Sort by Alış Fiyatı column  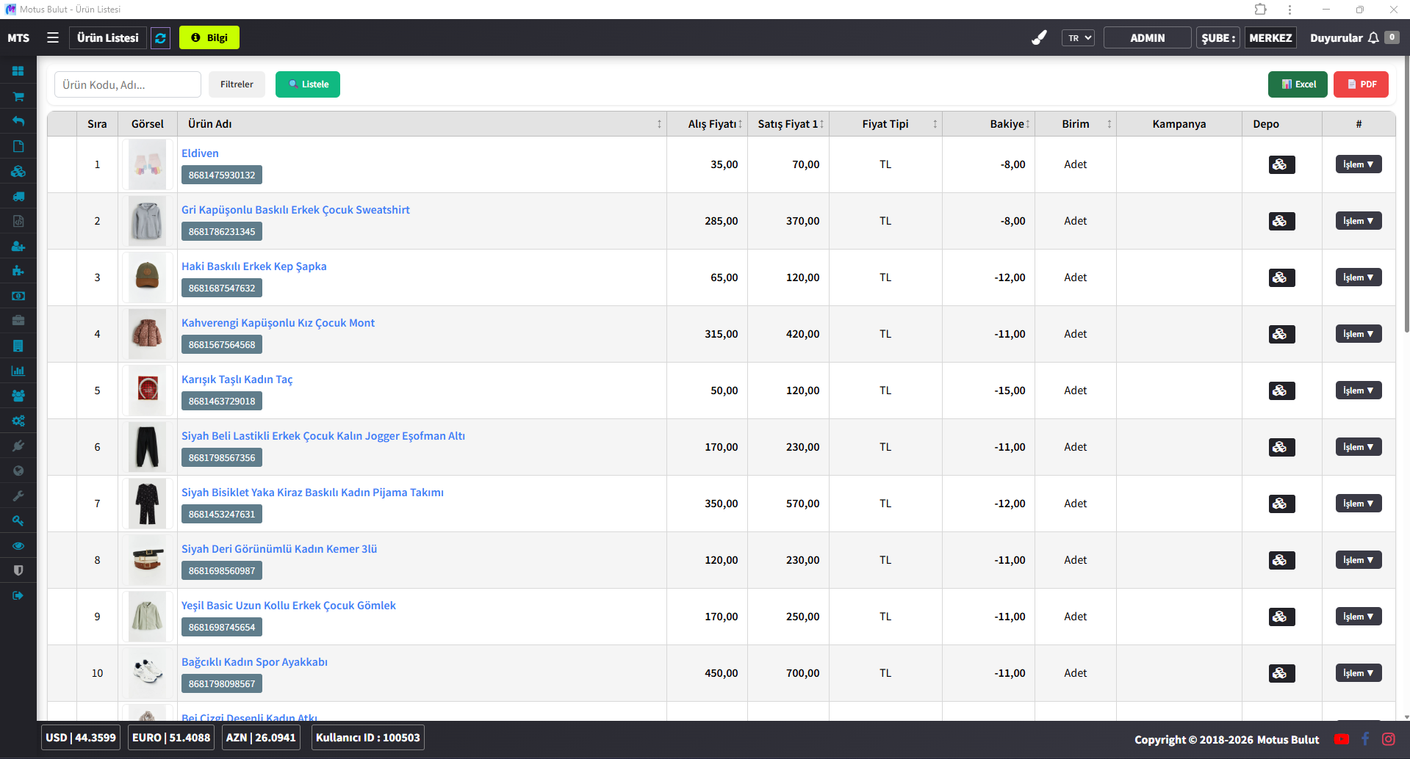coord(714,124)
